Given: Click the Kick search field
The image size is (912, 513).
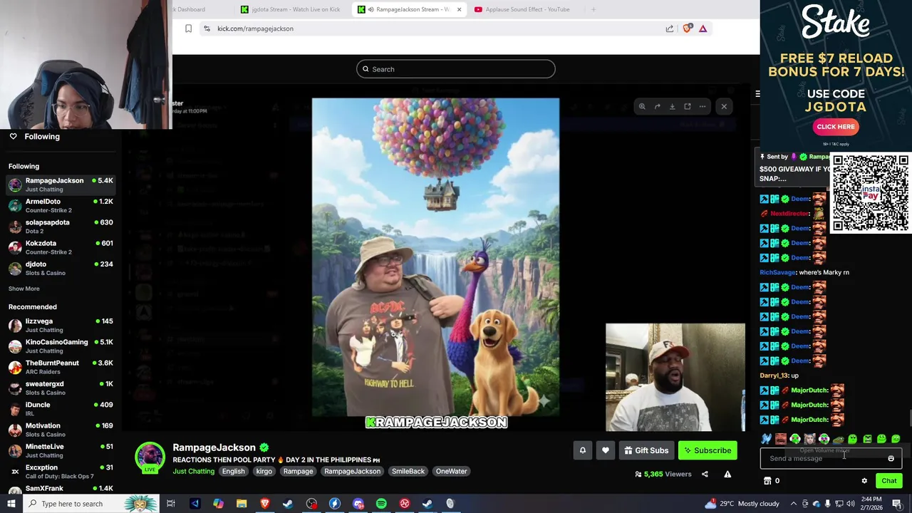Looking at the screenshot, I should coord(456,69).
